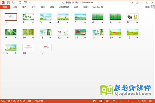Image resolution: width=155 pixels, height=103 pixels.
Task: Click animation star icon under slide 17
Action: coord(16,53)
